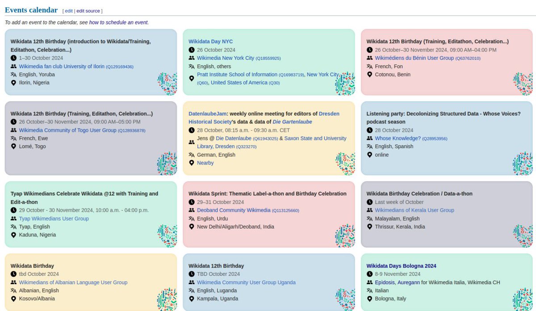Open Wikimedia Community of Togo User Group link

[x=67, y=130]
